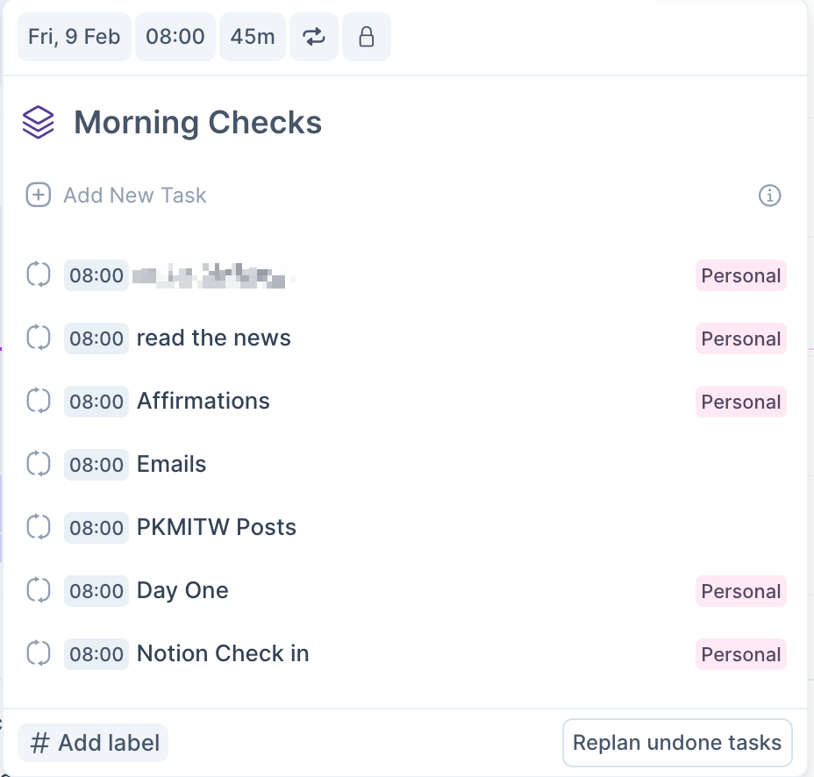Open the Fri, 9 Feb date picker
Image resolution: width=814 pixels, height=777 pixels.
click(x=75, y=37)
